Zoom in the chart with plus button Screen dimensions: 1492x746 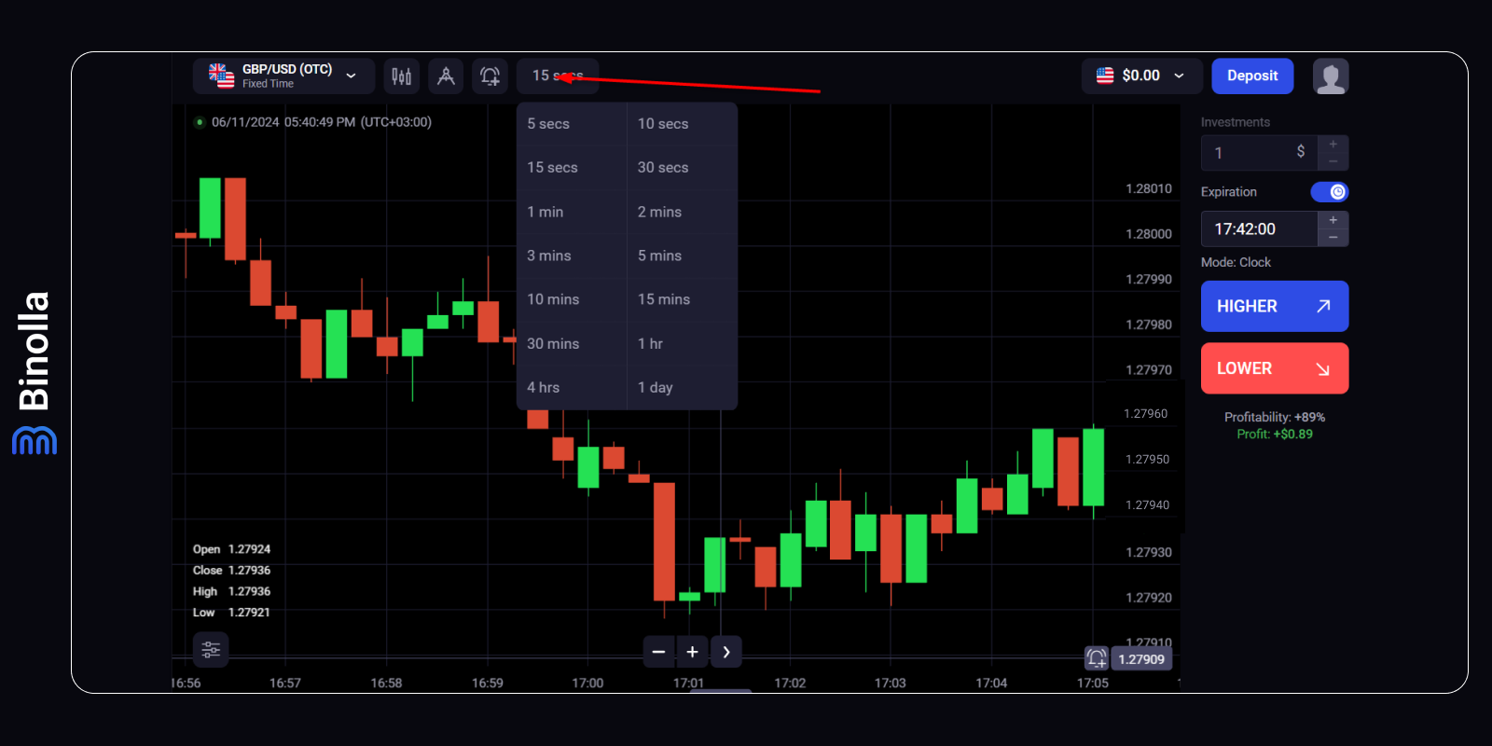(692, 652)
